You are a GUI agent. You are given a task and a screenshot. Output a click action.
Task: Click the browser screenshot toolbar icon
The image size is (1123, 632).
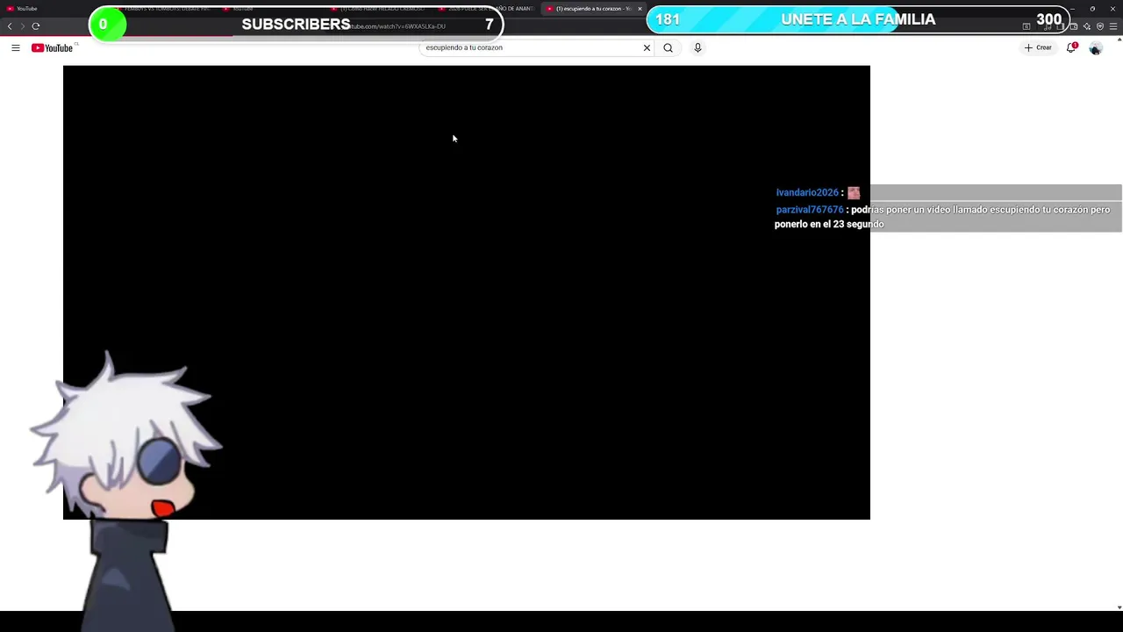[1026, 26]
